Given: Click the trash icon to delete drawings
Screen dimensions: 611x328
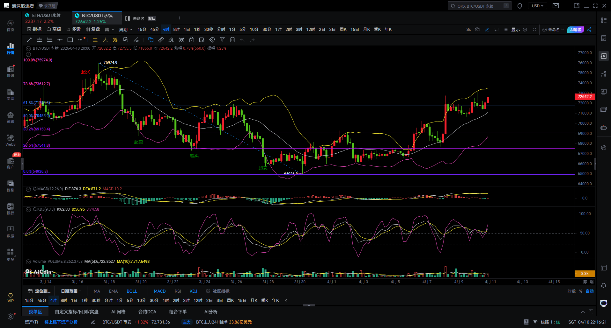Looking at the screenshot, I should 232,40.
